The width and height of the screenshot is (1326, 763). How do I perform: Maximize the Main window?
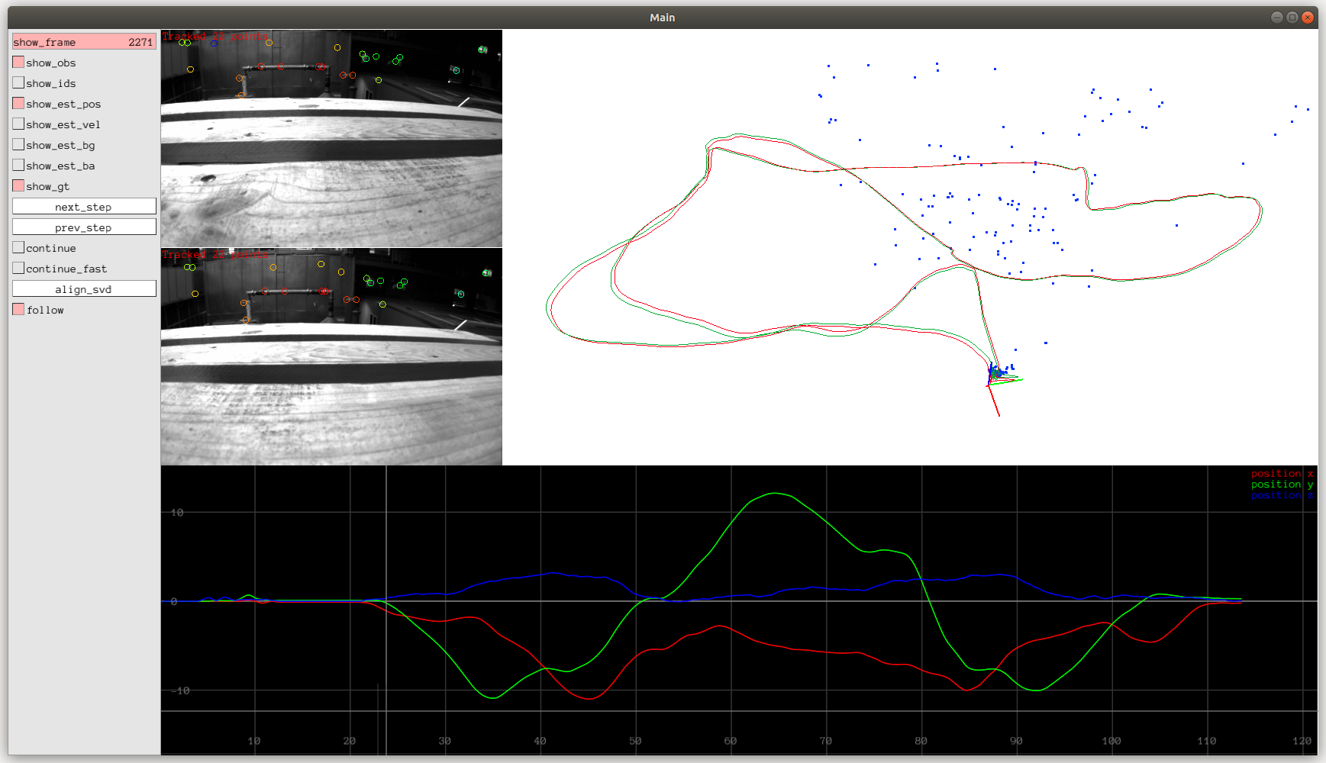[x=1292, y=18]
